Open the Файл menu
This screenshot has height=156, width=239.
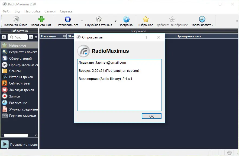point(6,11)
